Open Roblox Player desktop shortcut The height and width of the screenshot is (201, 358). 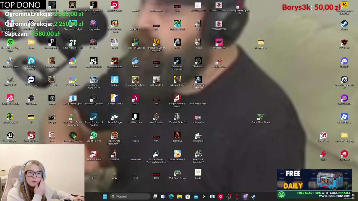tap(344, 118)
